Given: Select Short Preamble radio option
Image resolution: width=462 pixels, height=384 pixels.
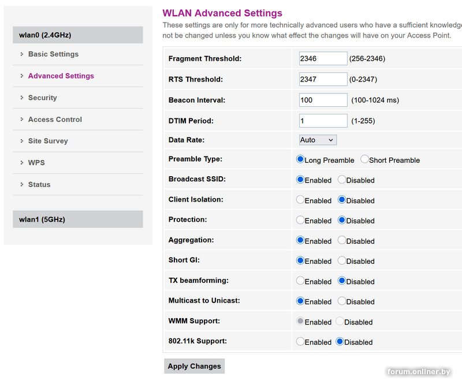Looking at the screenshot, I should pos(365,159).
